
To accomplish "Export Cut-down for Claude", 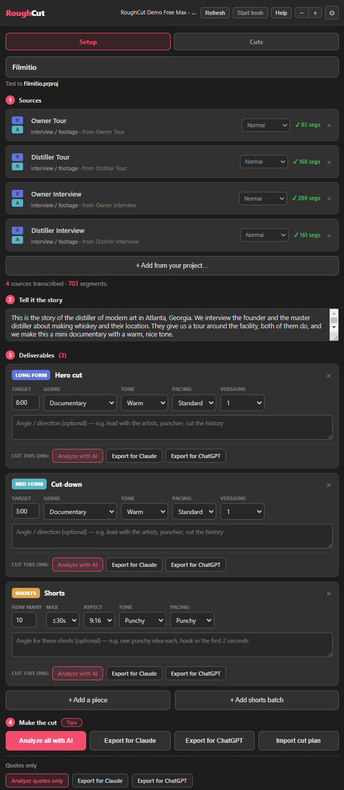I will pyautogui.click(x=134, y=565).
